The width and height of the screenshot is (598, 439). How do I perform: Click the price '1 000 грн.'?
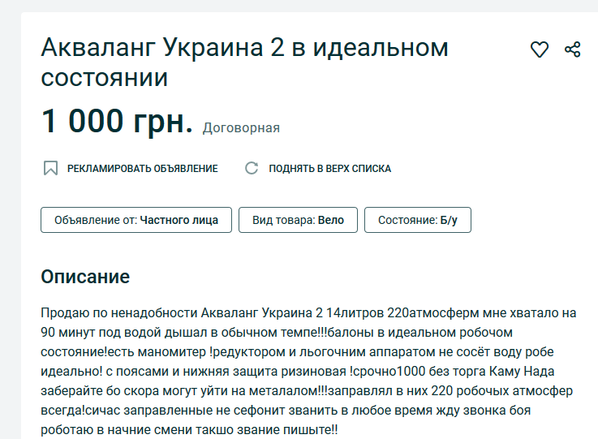point(117,122)
